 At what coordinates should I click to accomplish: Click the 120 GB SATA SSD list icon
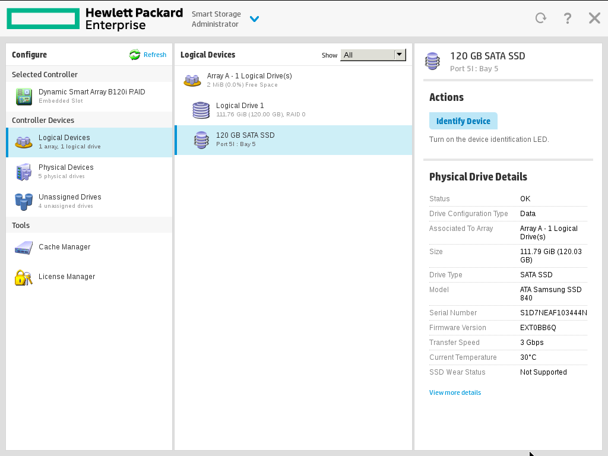click(201, 140)
